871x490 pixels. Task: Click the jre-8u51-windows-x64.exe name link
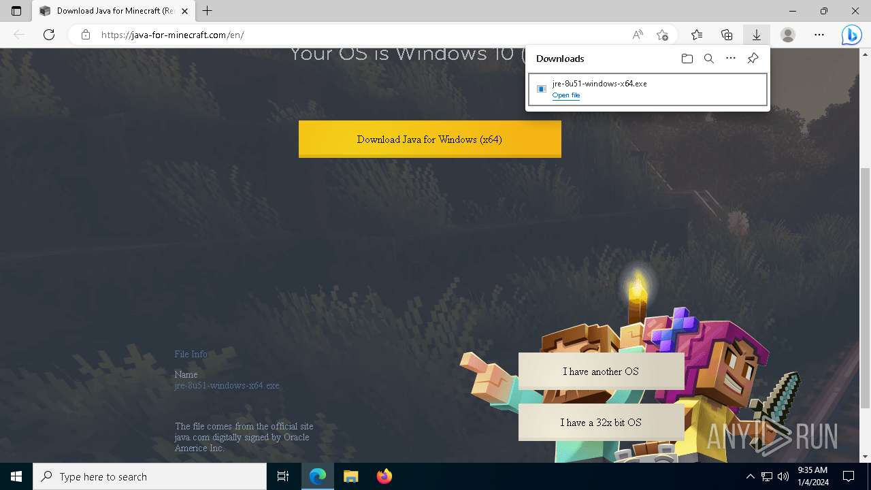point(227,385)
